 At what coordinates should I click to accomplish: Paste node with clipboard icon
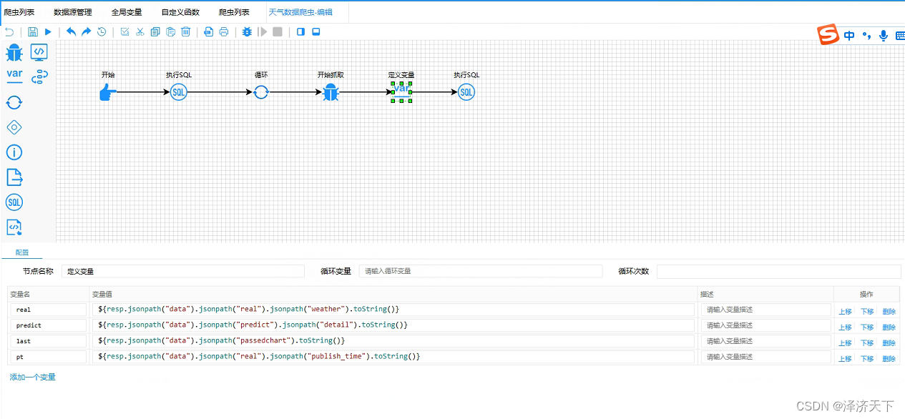point(170,32)
